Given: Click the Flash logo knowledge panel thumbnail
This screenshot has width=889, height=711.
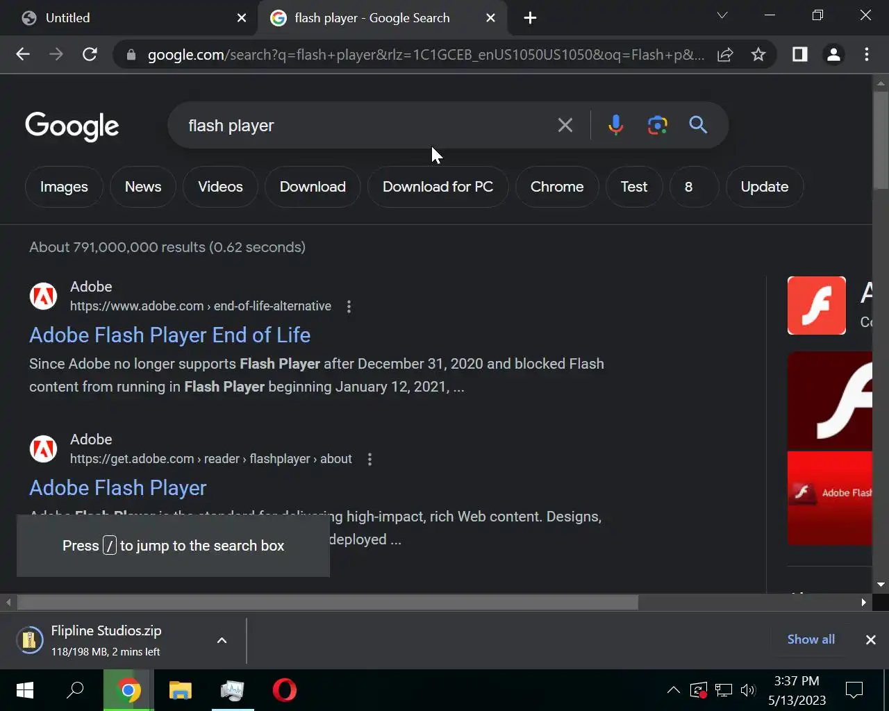Looking at the screenshot, I should point(817,306).
